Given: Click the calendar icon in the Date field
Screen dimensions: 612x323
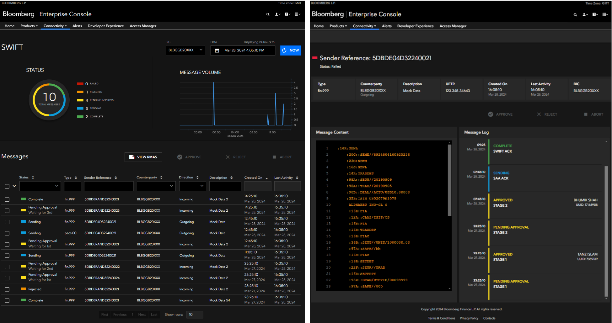Looking at the screenshot, I should [217, 50].
